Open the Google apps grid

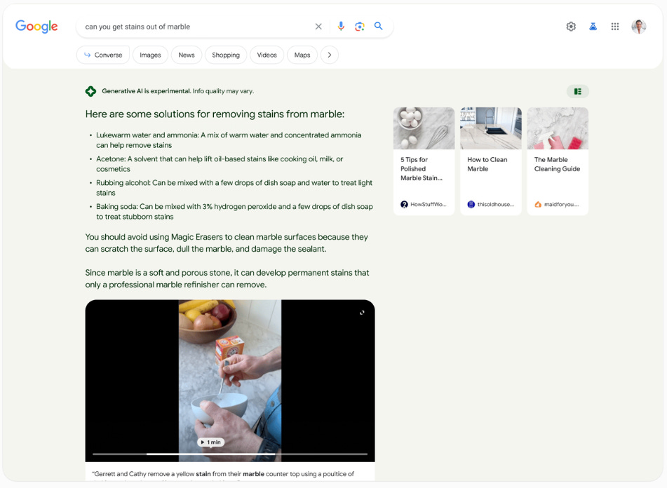pyautogui.click(x=614, y=27)
